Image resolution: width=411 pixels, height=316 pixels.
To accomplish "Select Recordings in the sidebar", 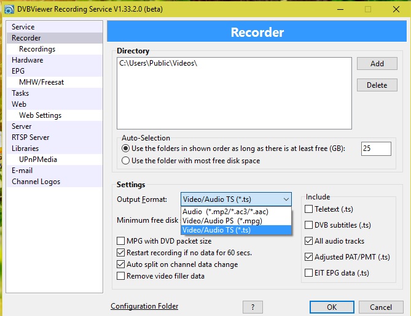I will [37, 49].
